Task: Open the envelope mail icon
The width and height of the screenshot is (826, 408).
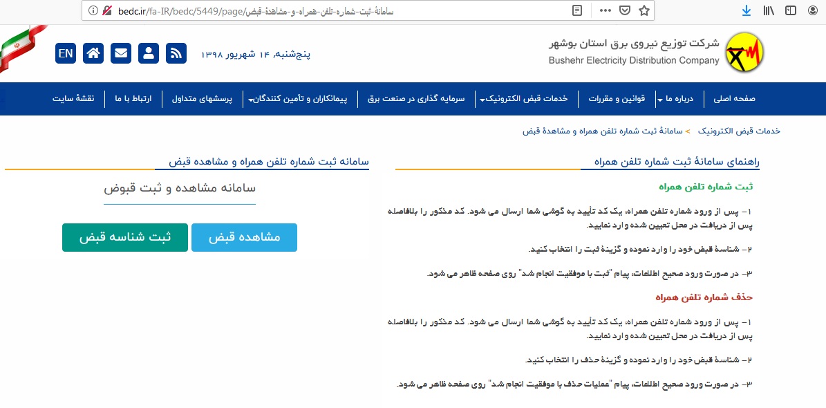Action: click(121, 53)
